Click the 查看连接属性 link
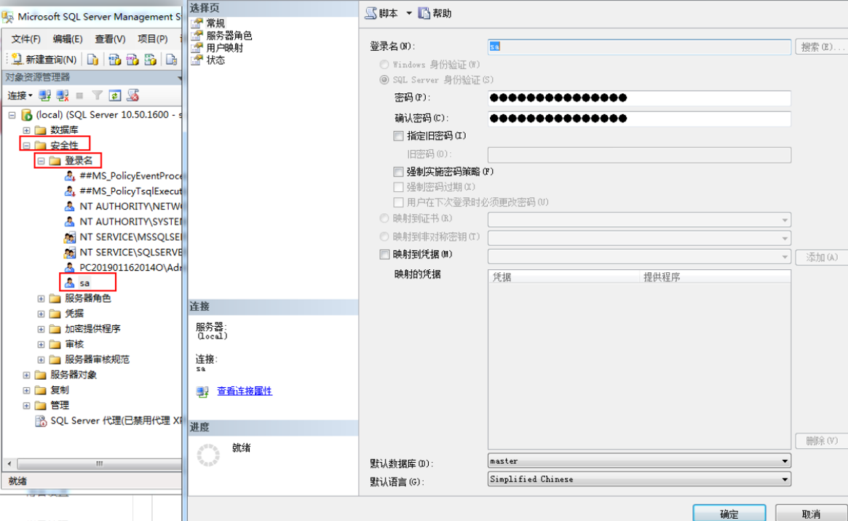The width and height of the screenshot is (848, 521). pos(245,391)
